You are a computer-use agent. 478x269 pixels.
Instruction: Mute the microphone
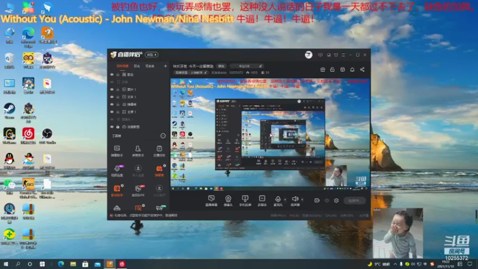click(278, 201)
